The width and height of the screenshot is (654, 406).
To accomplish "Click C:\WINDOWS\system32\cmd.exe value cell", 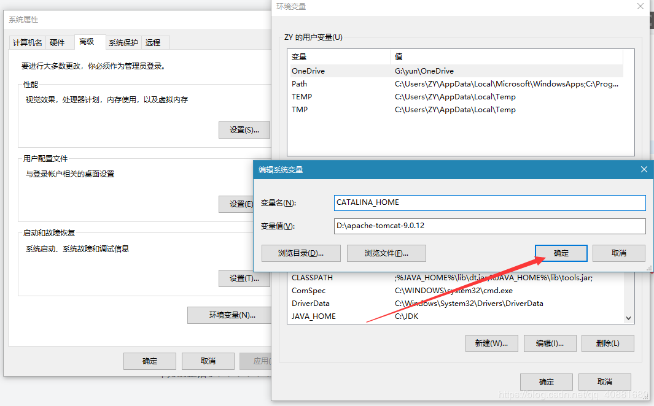I will 453,291.
